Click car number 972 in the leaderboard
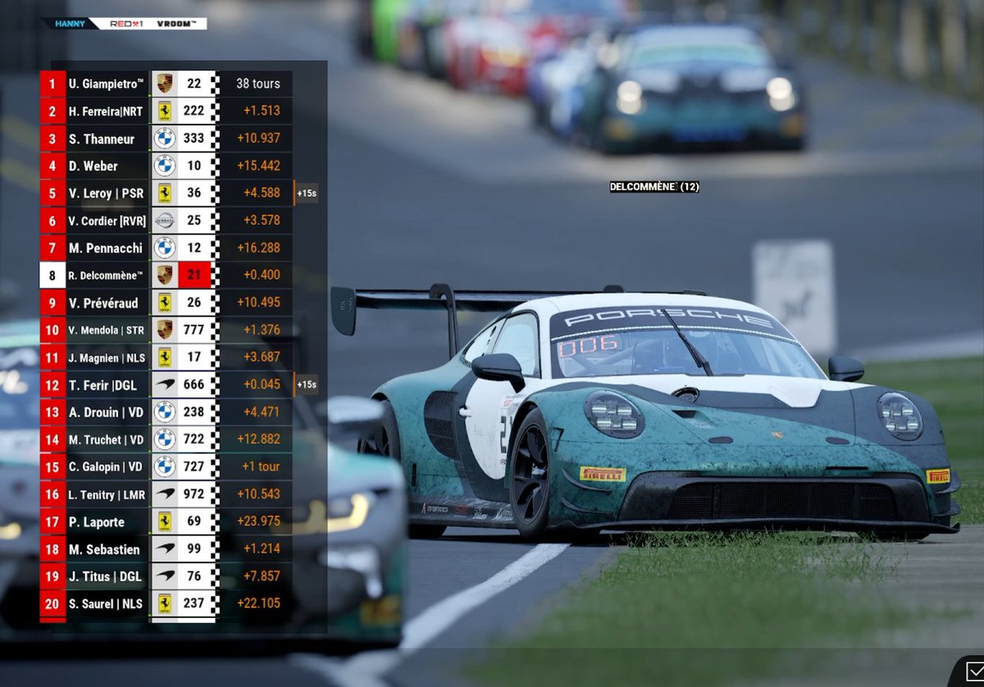Image resolution: width=984 pixels, height=687 pixels. pos(194,494)
